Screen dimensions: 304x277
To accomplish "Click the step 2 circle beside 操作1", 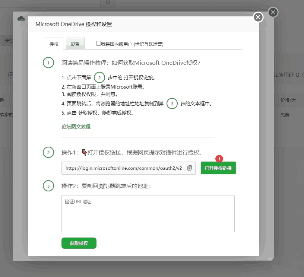I will [x=48, y=152].
